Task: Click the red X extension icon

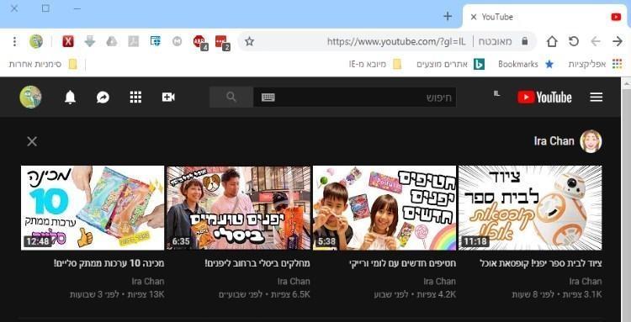Action: [x=68, y=41]
